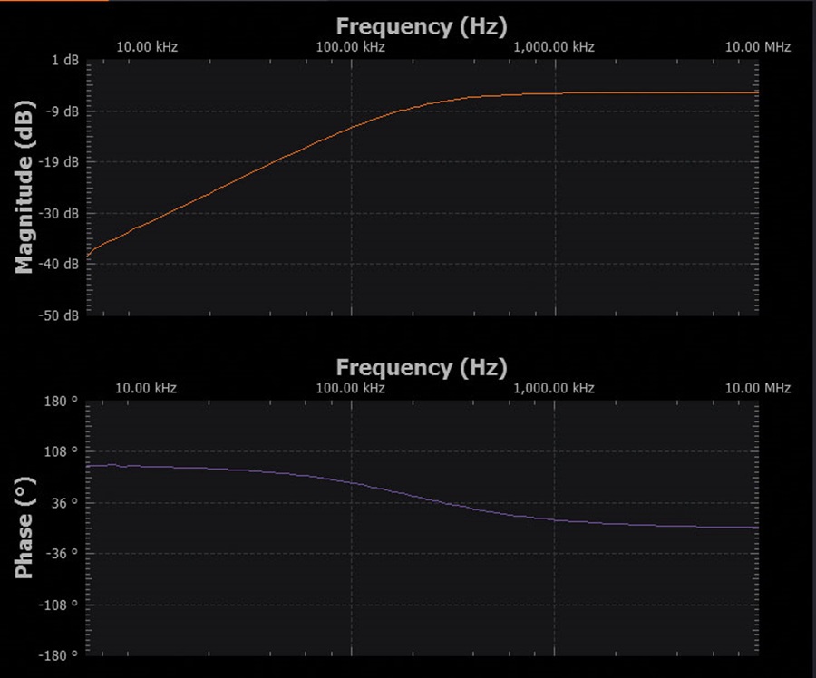Click the 1 dB magnitude tick label
Viewport: 816px width, 678px height.
point(65,61)
